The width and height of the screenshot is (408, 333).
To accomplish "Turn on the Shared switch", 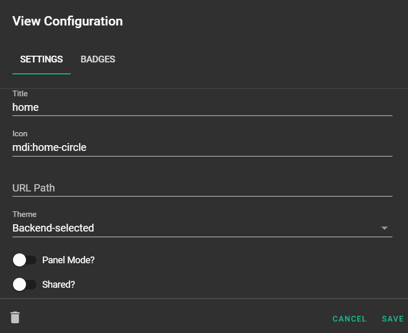I will 24,285.
